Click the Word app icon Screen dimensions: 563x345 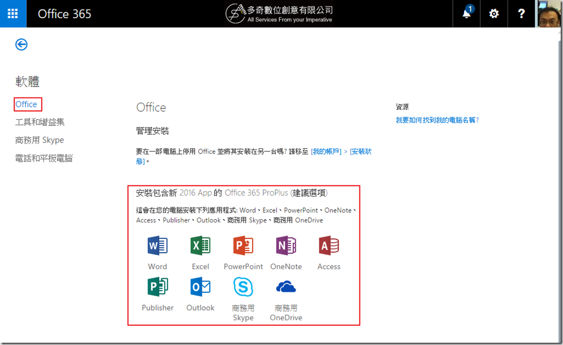[157, 246]
